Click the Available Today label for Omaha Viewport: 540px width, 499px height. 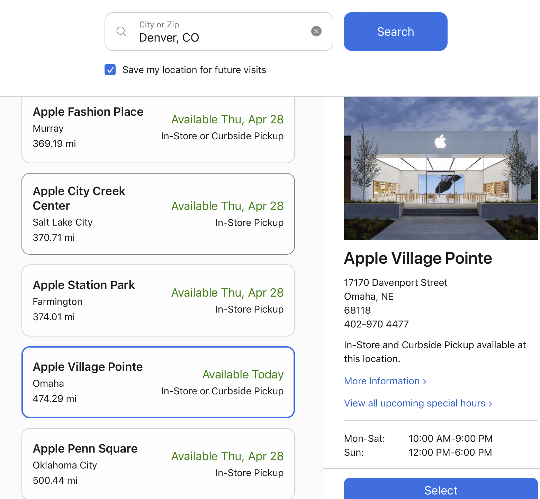[x=243, y=374]
